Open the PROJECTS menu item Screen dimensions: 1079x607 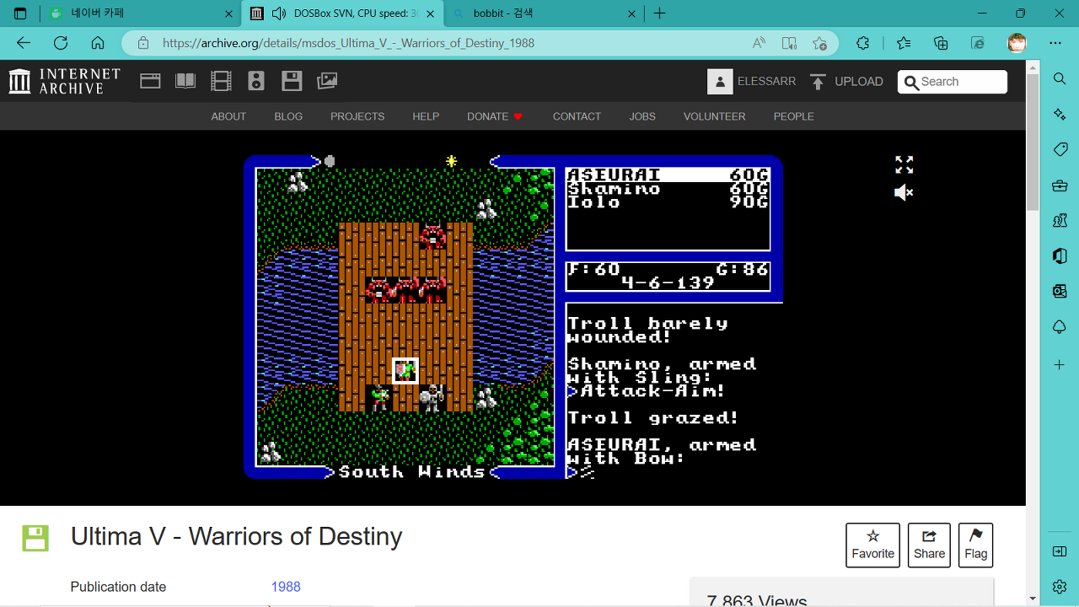(357, 116)
